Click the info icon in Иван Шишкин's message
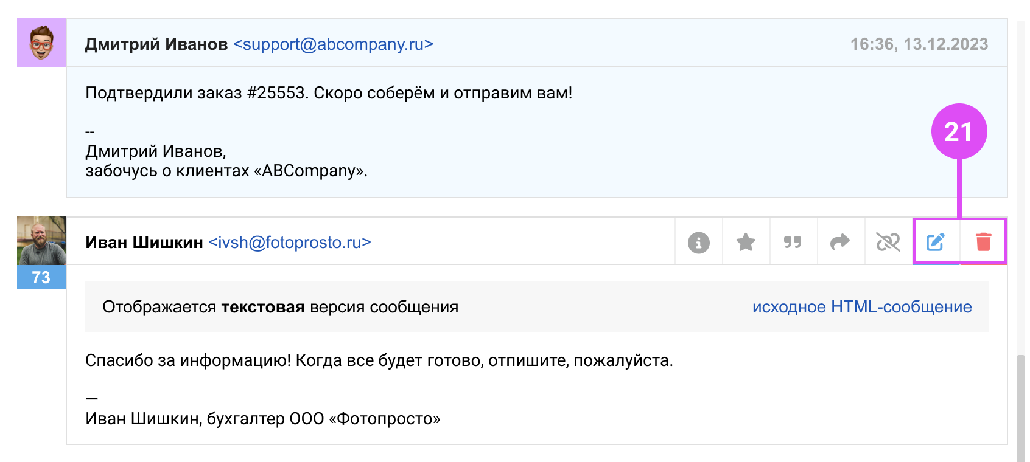Viewport: 1030px width, 462px height. point(698,243)
